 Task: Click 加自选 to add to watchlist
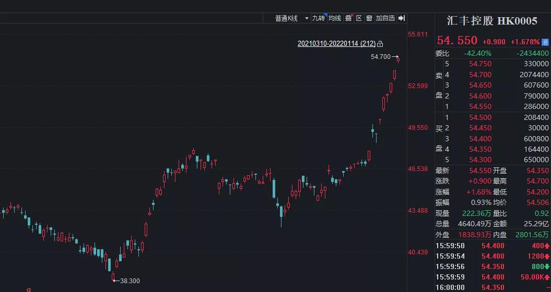click(x=385, y=18)
